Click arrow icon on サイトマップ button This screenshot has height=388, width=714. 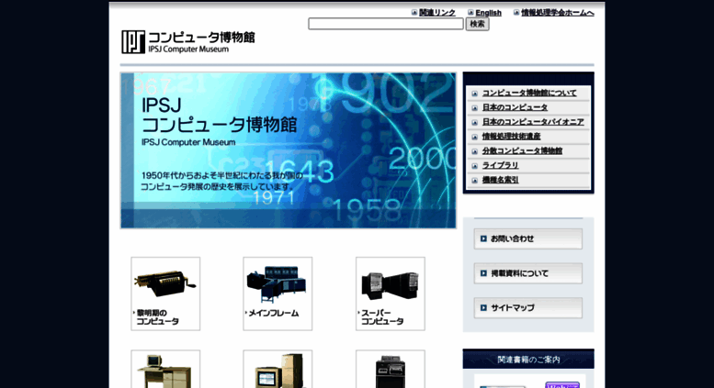coord(483,307)
